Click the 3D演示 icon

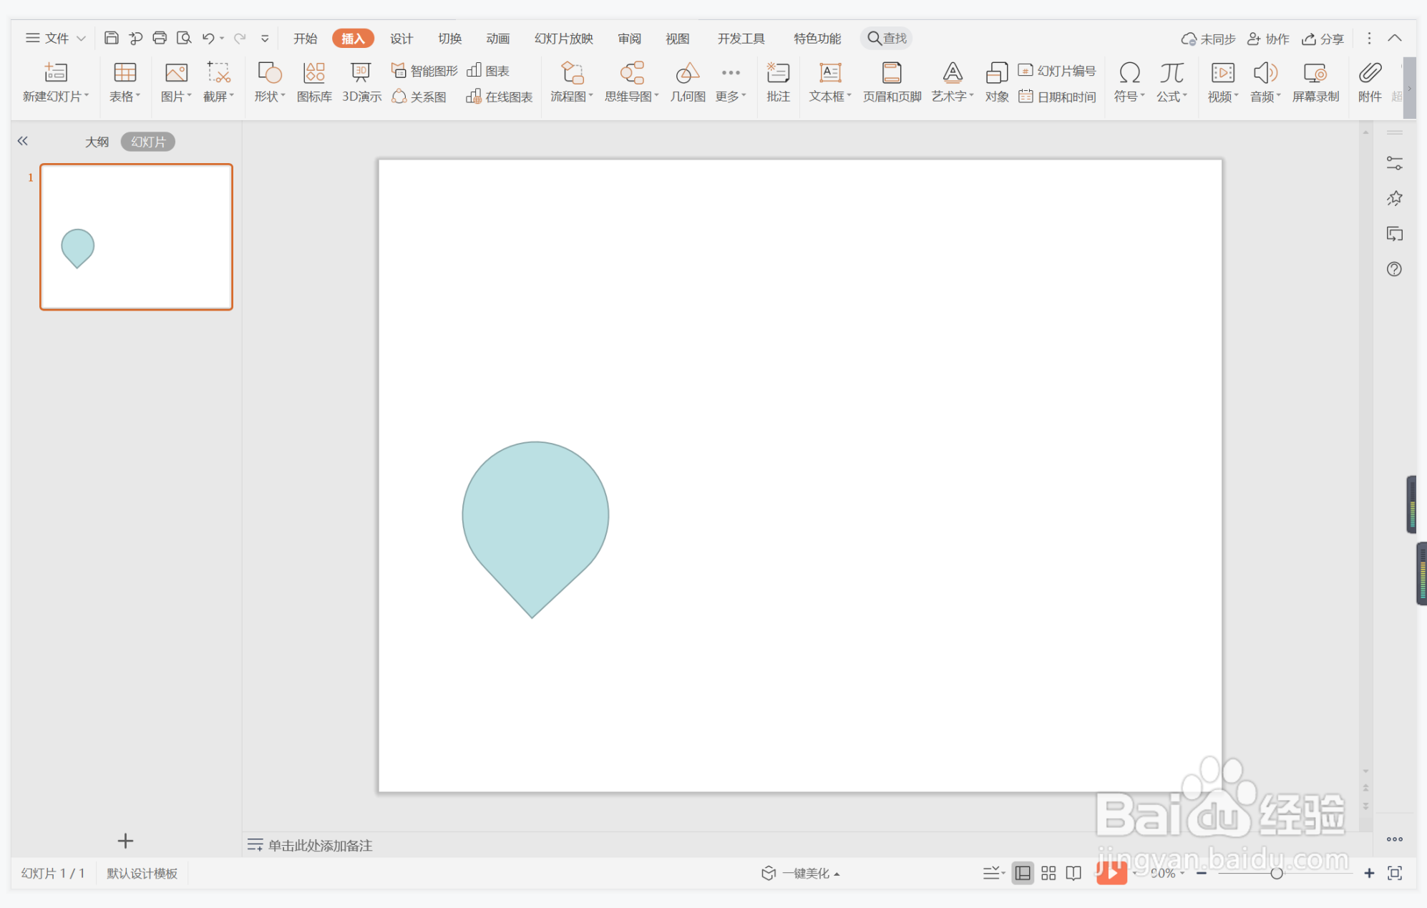tap(361, 82)
